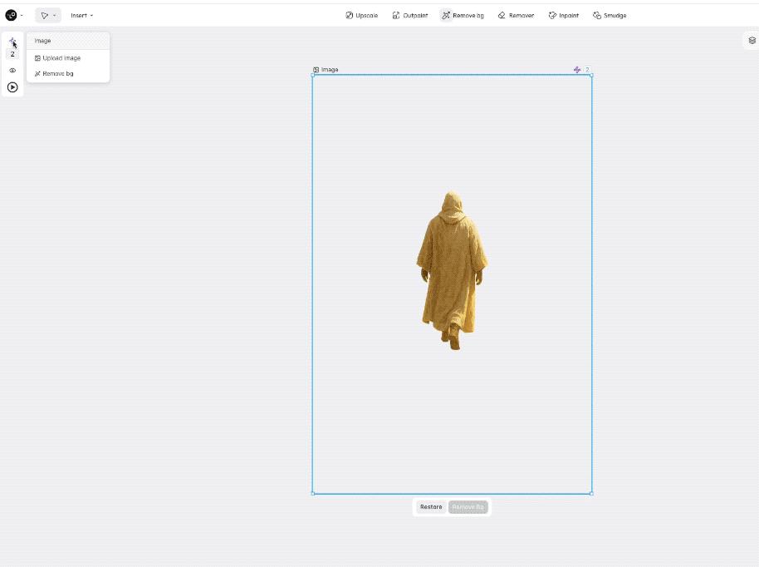Pick the Inpaint tool
The width and height of the screenshot is (759, 567).
pos(564,16)
